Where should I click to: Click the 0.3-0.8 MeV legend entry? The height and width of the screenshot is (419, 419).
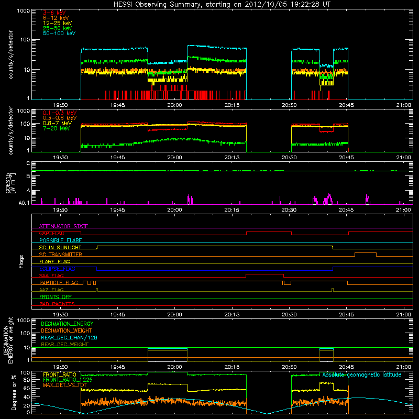coord(60,118)
